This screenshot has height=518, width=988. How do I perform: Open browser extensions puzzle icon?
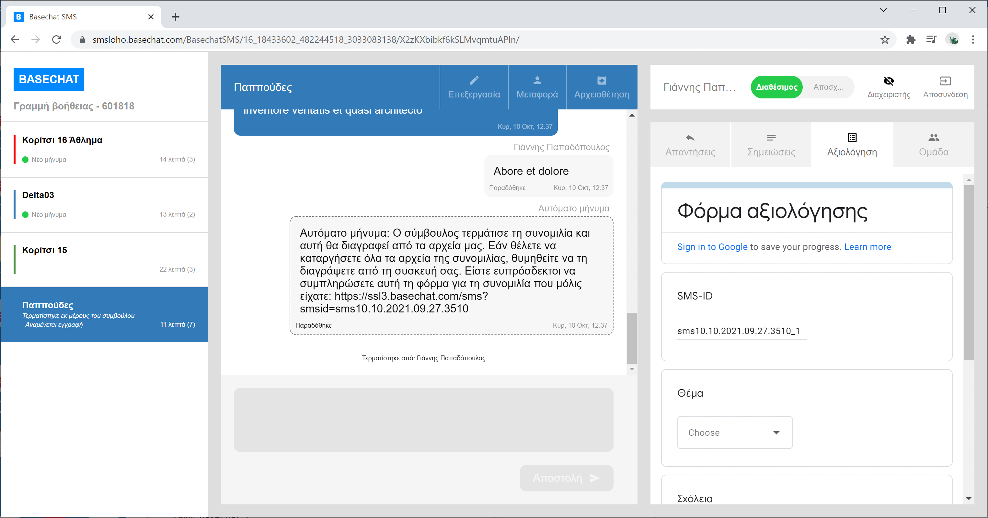pyautogui.click(x=911, y=39)
